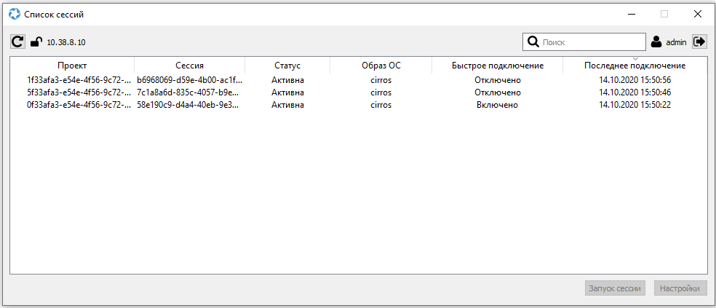Close the session list window
Screen dimensions: 716x308
[x=697, y=14]
